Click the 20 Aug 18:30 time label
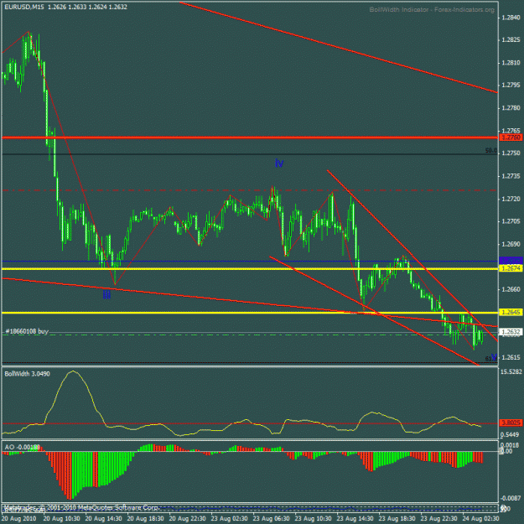 [145, 518]
